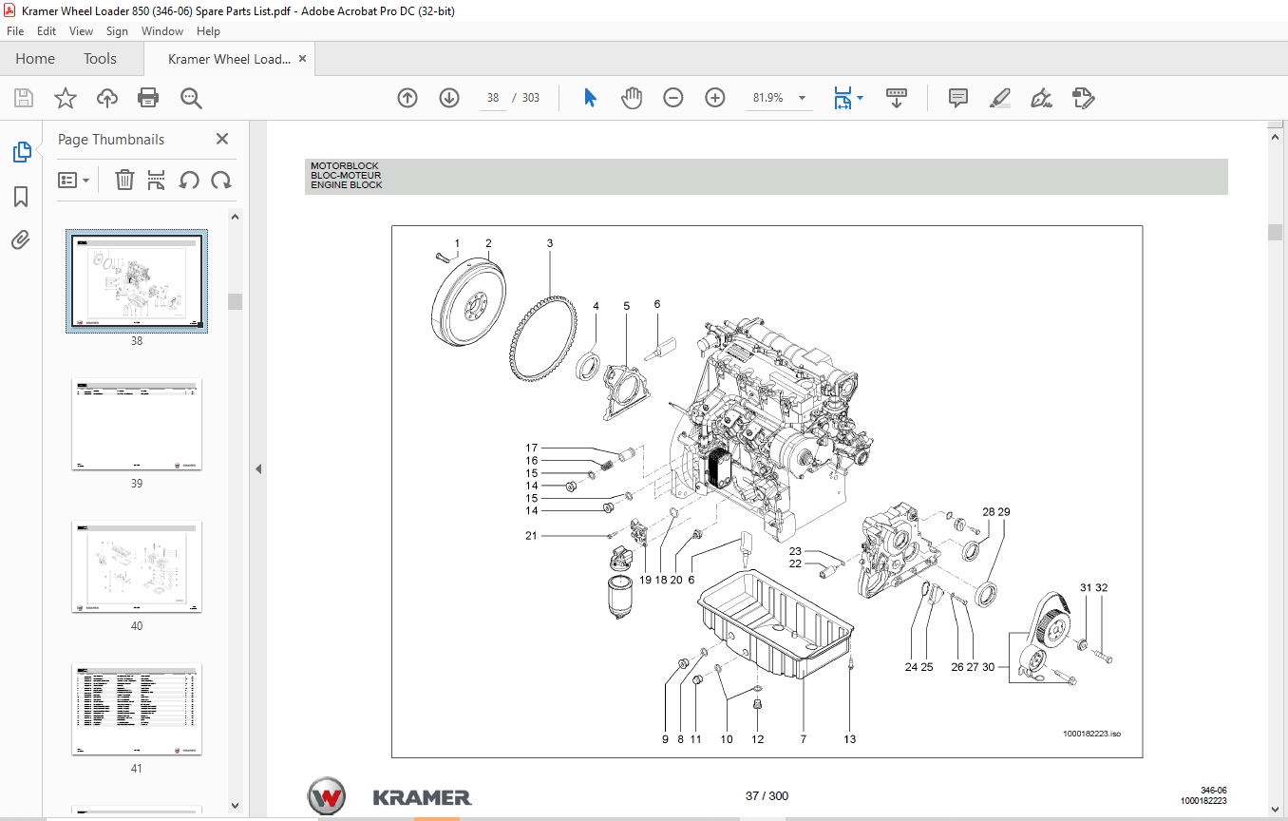Open the sign document pen icon

coord(1042,98)
